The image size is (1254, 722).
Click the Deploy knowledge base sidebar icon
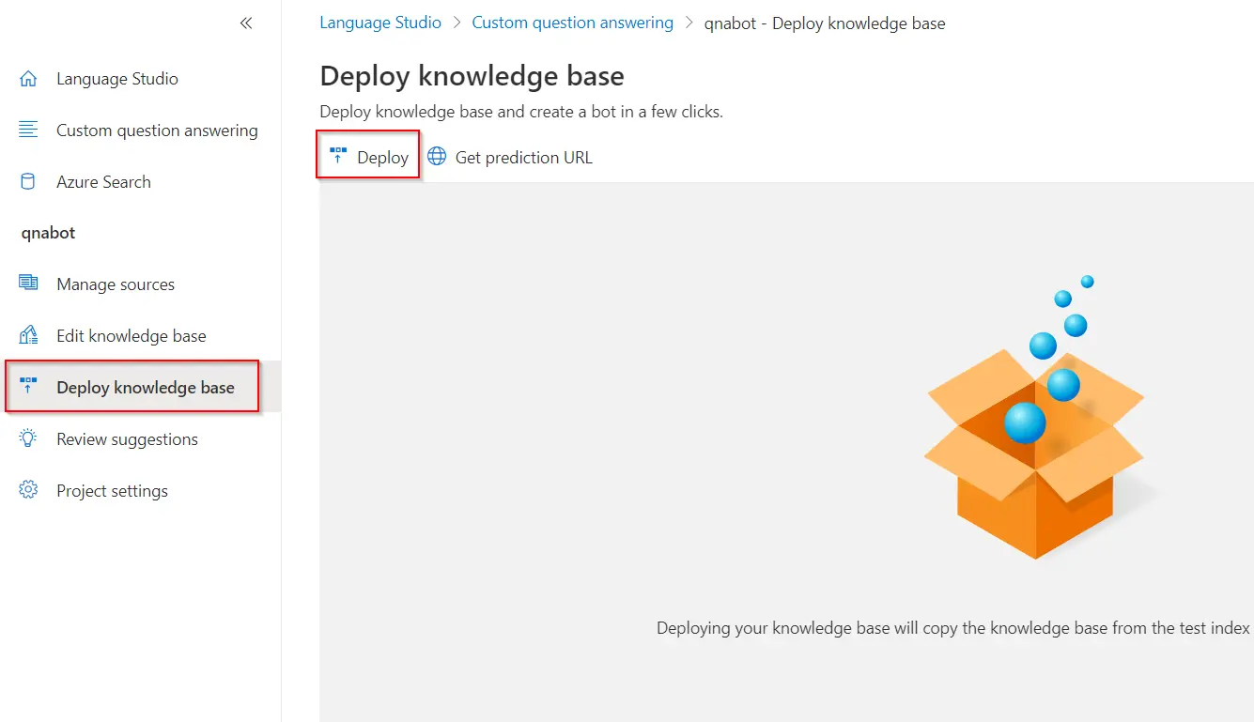(x=28, y=386)
